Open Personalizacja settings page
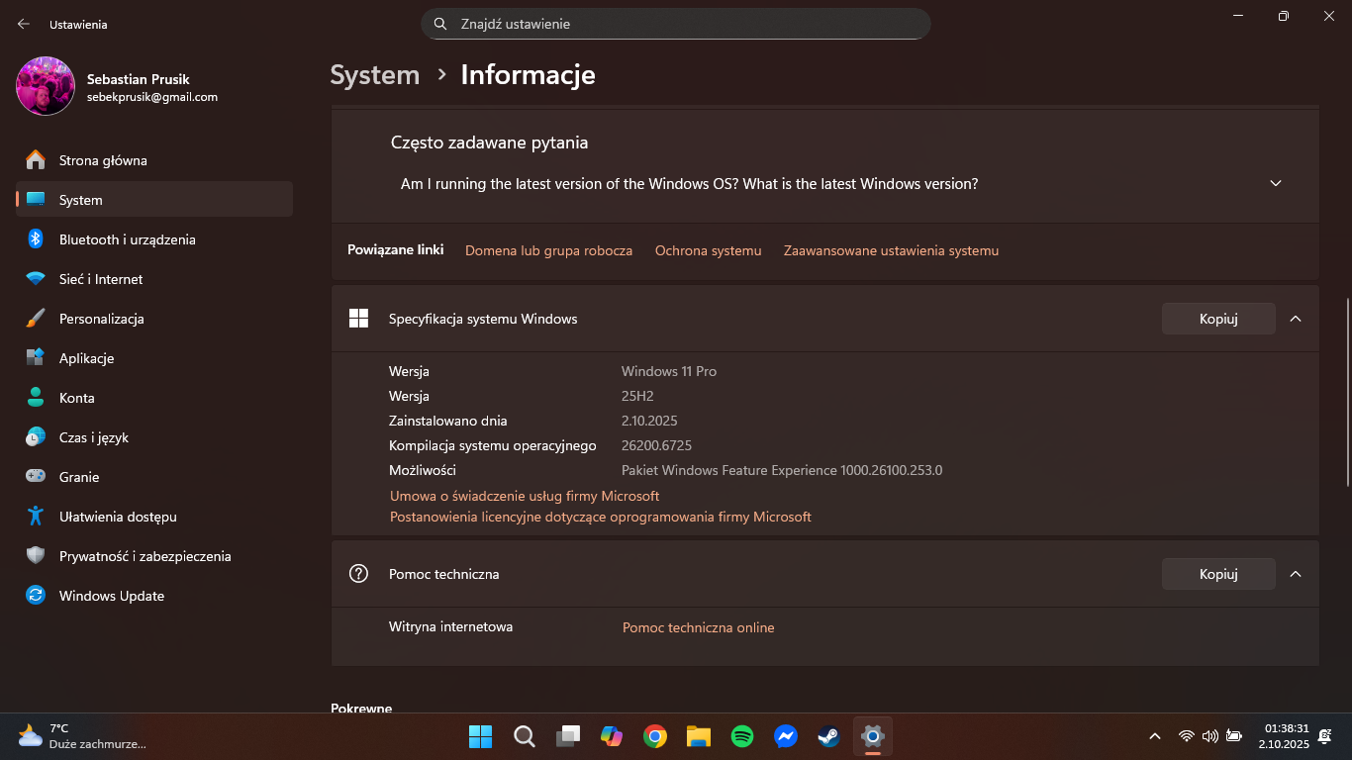The image size is (1352, 760). [101, 319]
